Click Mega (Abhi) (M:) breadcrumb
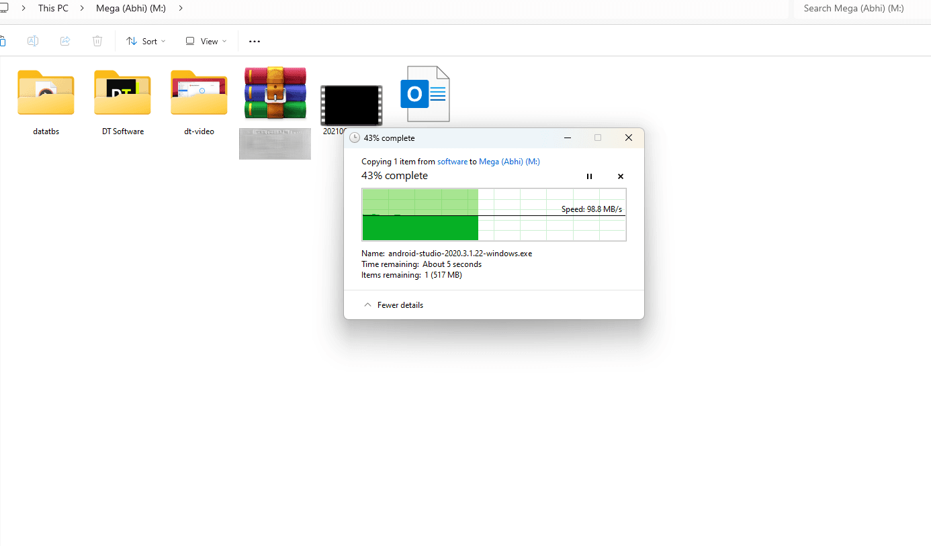The width and height of the screenshot is (931, 546). point(131,8)
